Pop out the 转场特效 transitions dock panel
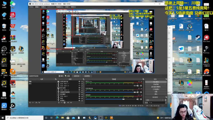 tap(166, 97)
